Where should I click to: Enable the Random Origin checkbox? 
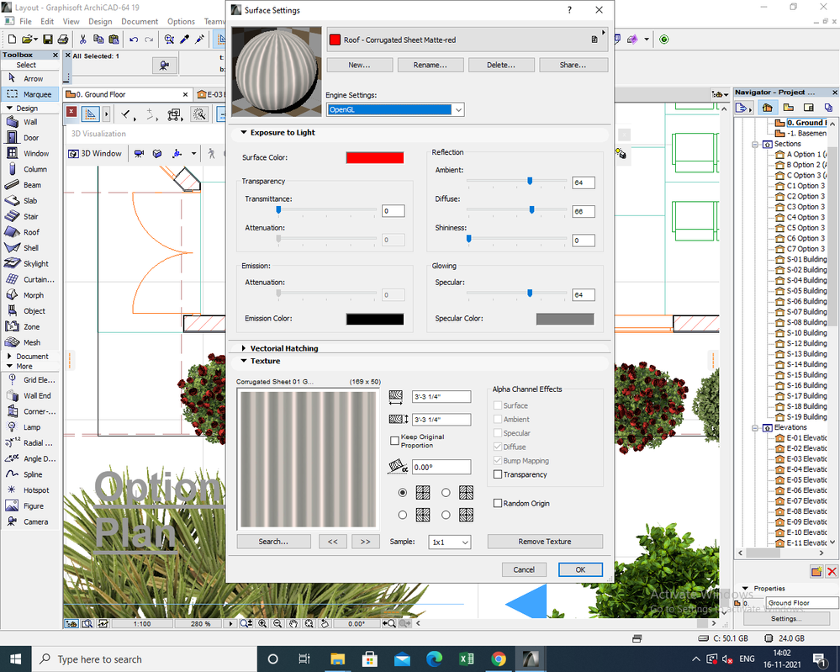[x=498, y=503]
